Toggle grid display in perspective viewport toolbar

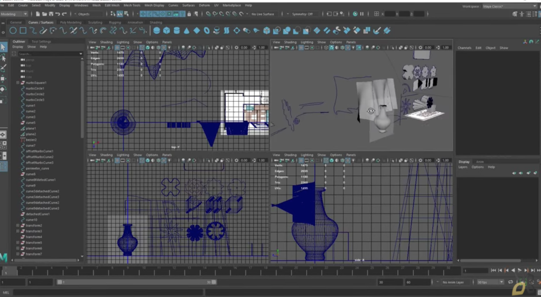click(301, 47)
